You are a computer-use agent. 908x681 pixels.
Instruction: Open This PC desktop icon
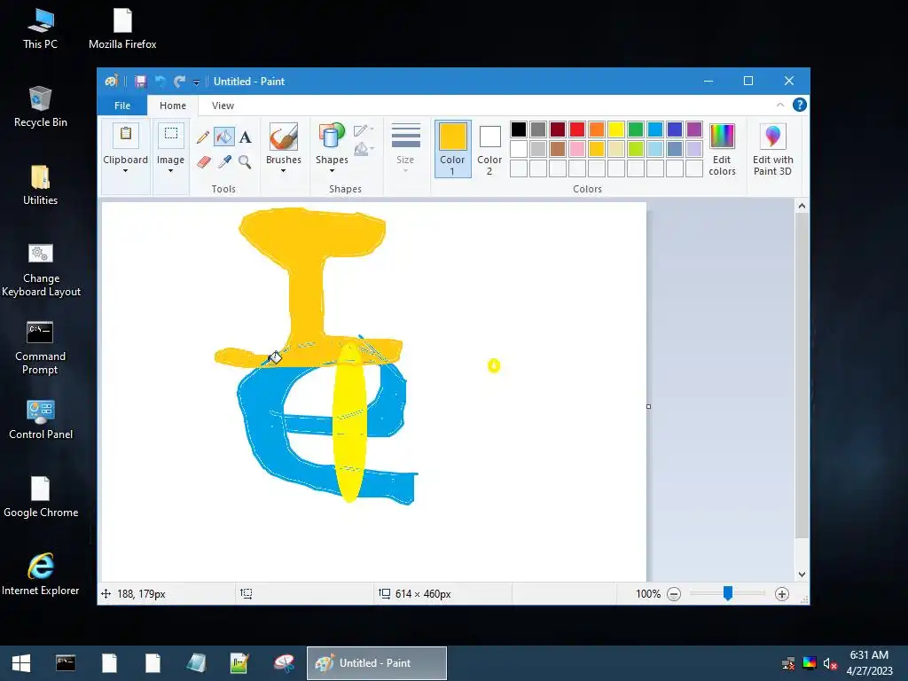(x=41, y=29)
